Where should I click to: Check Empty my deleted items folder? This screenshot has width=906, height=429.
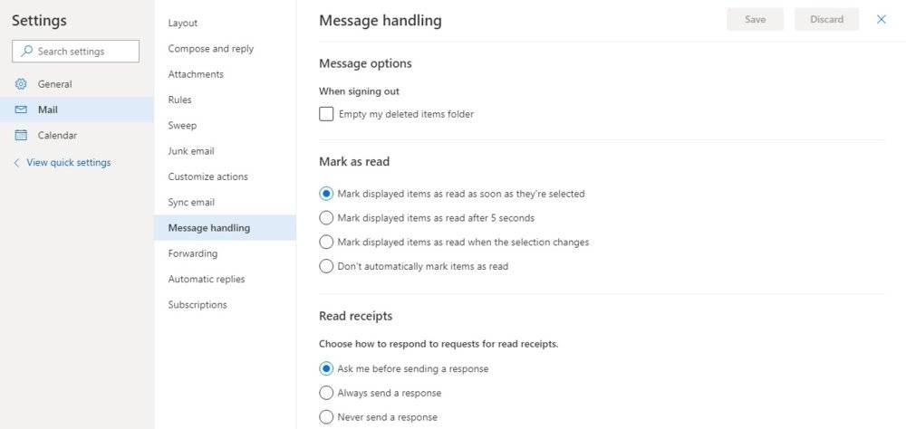(x=326, y=114)
